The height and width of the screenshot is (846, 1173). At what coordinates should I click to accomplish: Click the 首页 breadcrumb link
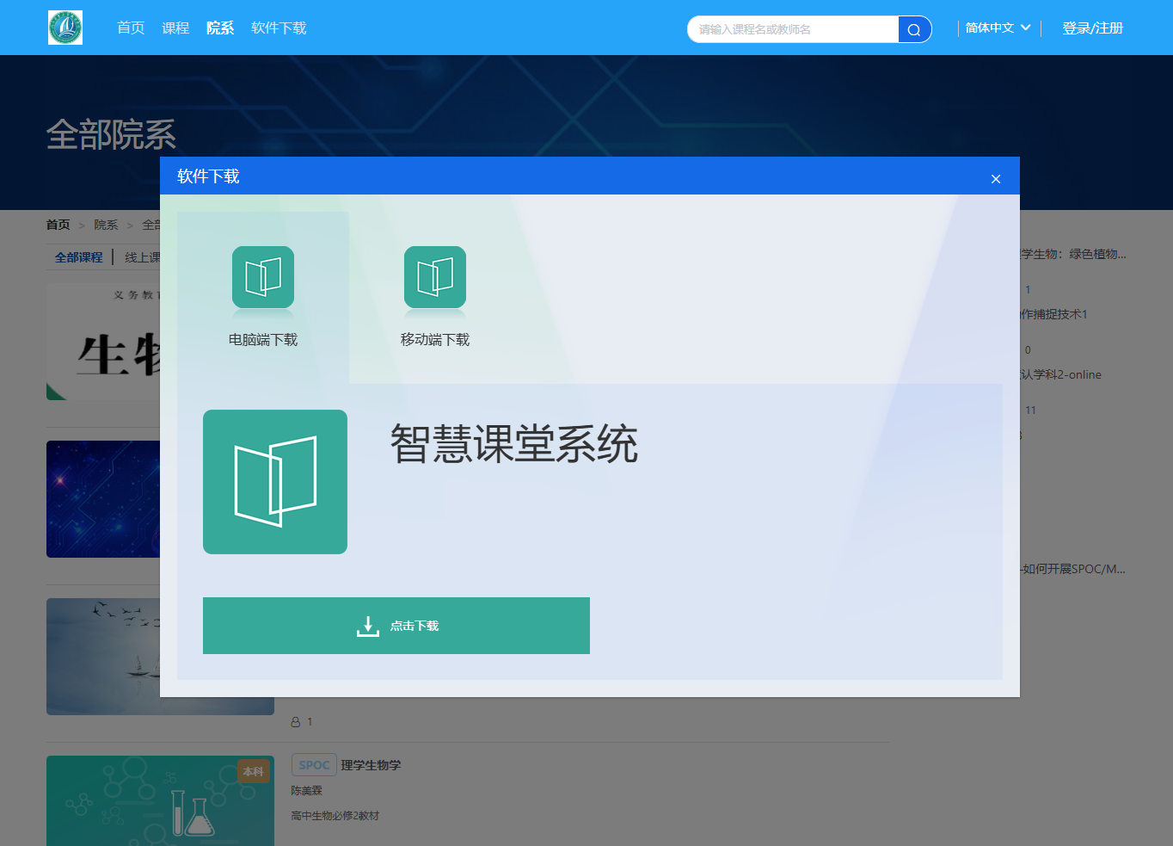[58, 225]
